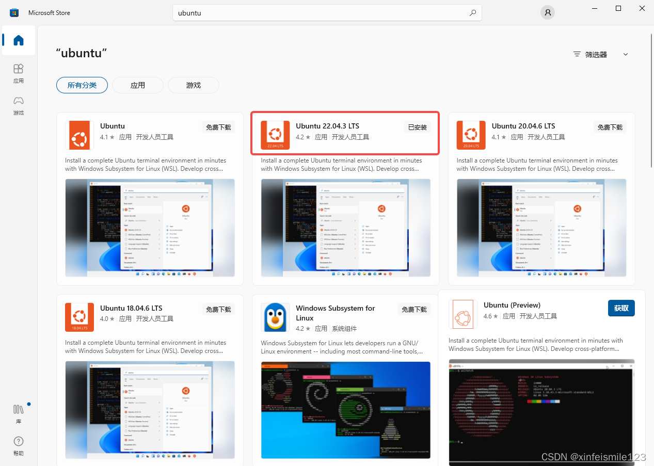
Task: Maximize the Microsoft Store window
Action: pos(618,8)
